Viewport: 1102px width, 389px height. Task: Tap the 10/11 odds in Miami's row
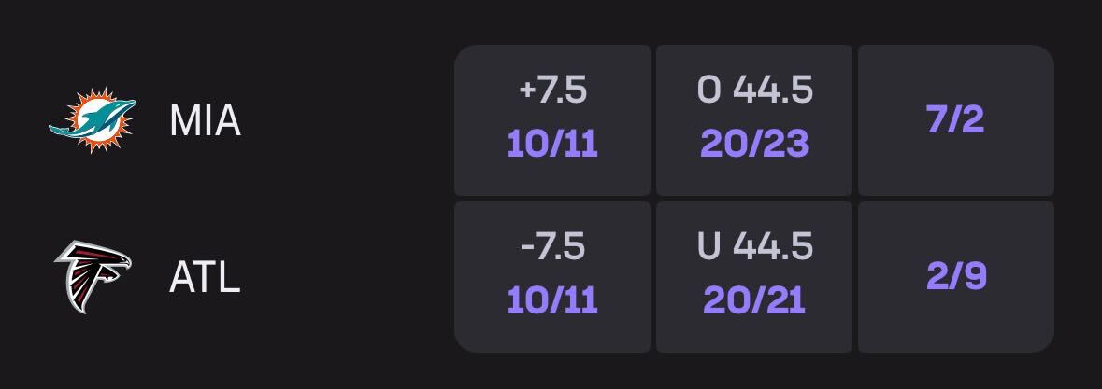click(552, 145)
